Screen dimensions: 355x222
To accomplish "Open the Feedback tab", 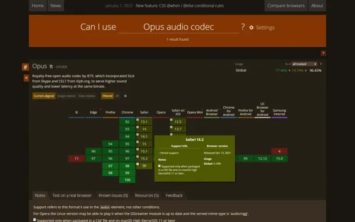I will [x=174, y=195].
